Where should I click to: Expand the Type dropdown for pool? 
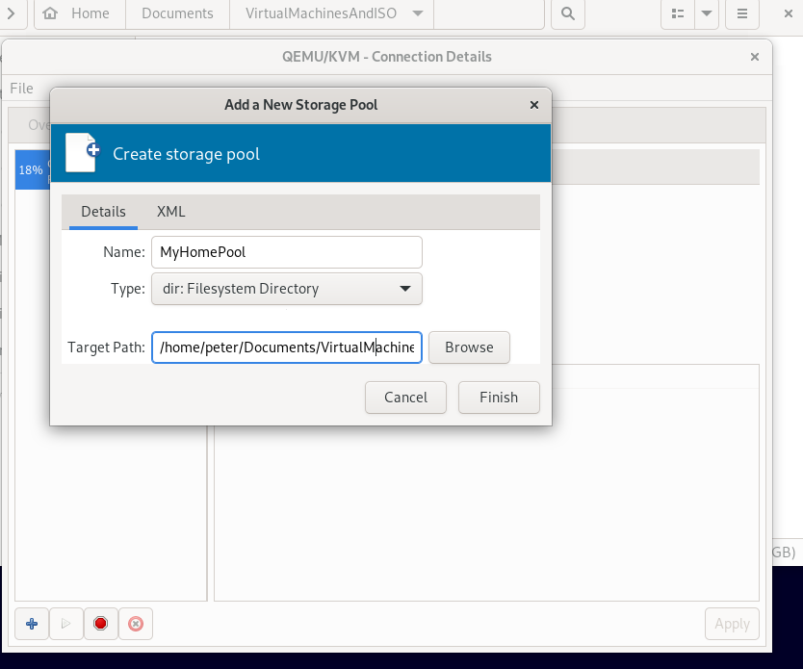coord(286,288)
